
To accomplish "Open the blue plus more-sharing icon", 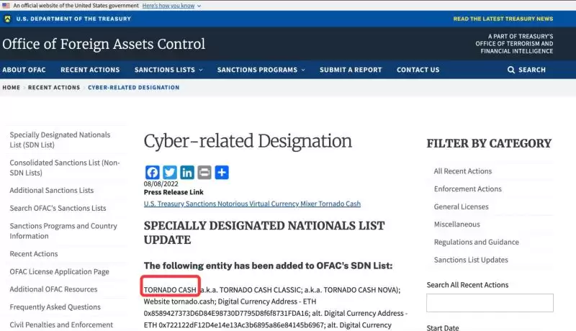I will point(222,173).
